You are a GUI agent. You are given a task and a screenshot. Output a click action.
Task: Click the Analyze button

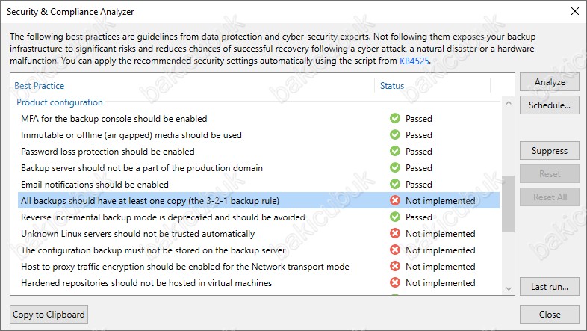point(549,82)
